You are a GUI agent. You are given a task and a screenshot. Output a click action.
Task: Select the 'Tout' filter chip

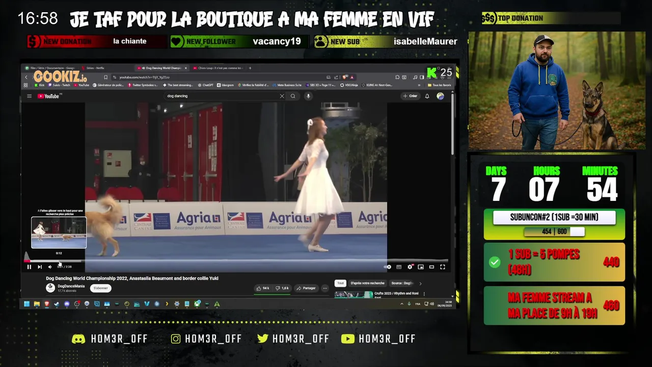tap(340, 283)
